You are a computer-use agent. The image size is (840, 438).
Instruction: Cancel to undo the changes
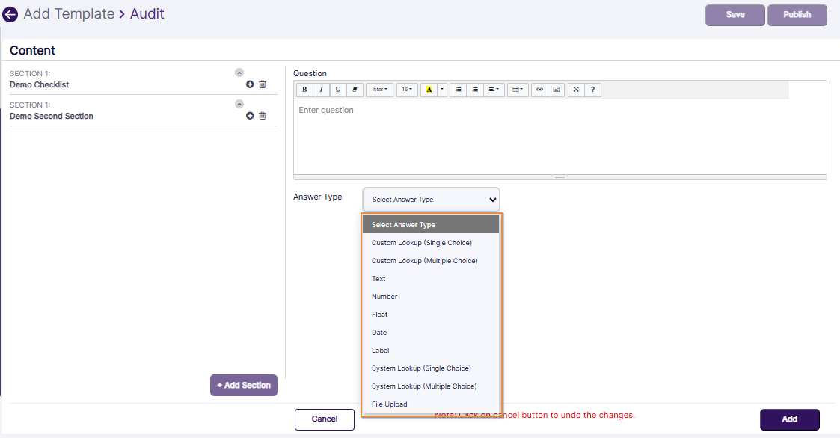pyautogui.click(x=324, y=419)
